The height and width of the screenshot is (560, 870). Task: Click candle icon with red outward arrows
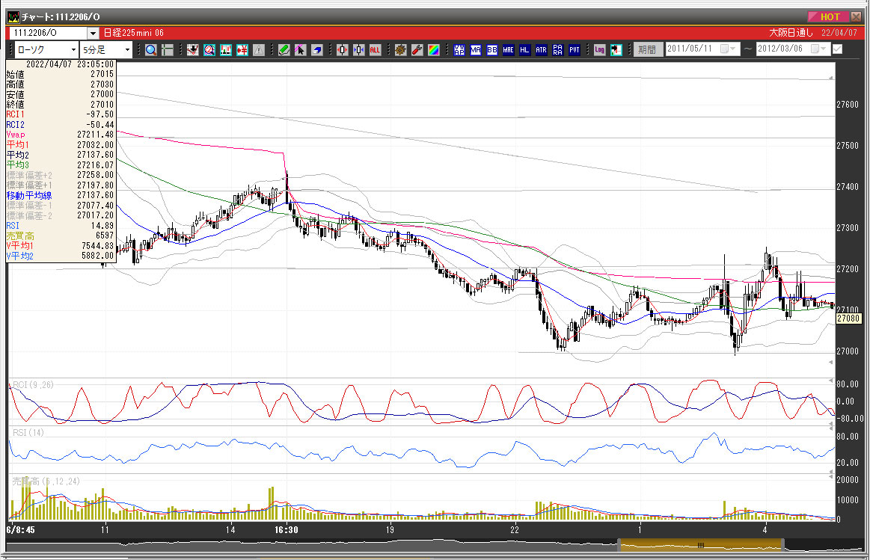pyautogui.click(x=343, y=50)
